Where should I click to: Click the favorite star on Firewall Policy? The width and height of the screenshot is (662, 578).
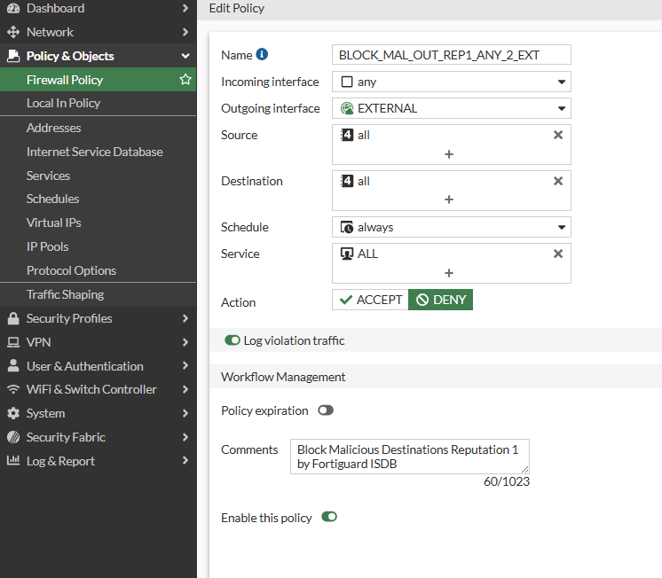[x=185, y=80]
